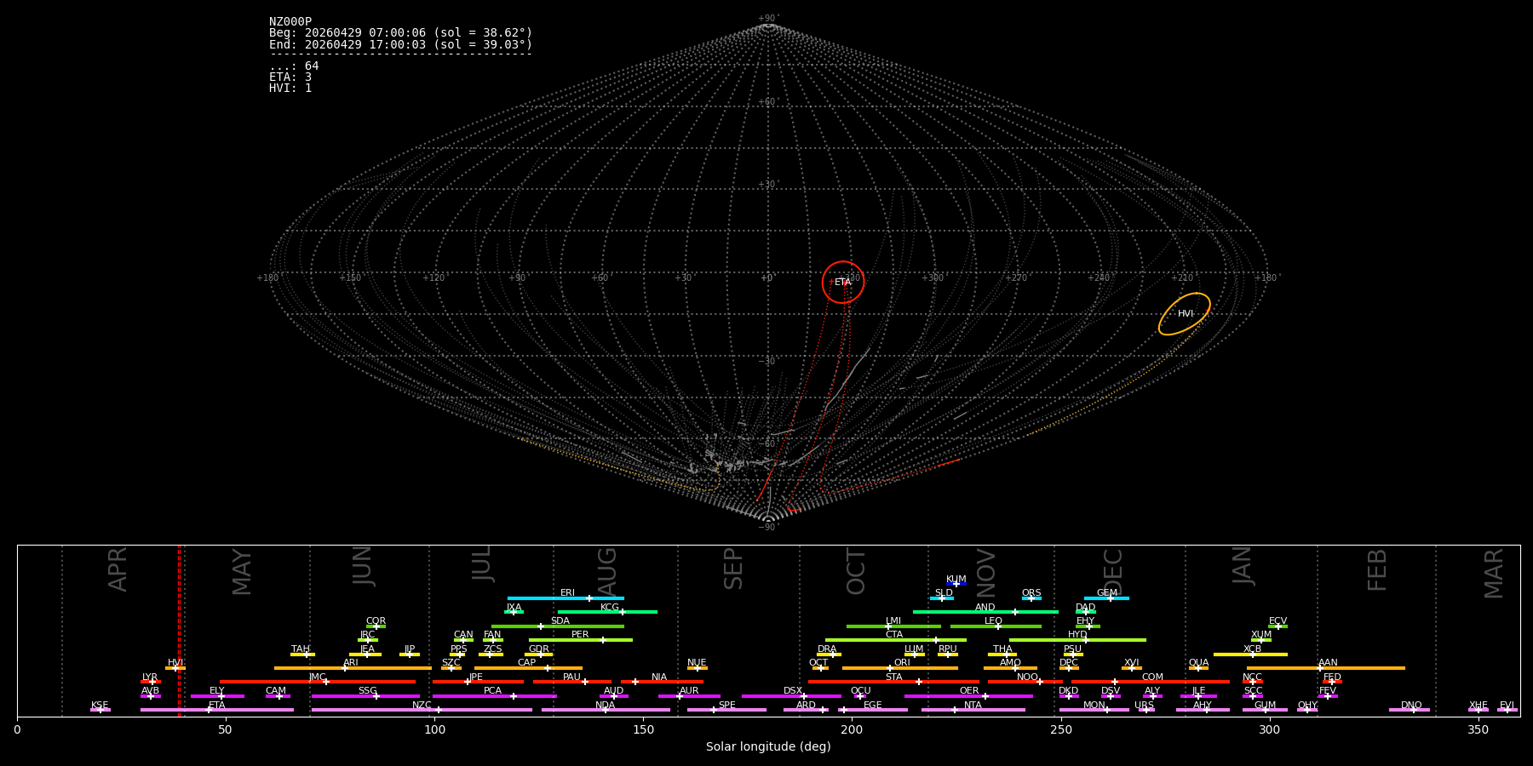Click the Beg: 20260429 07:00:06 timestamp line
Image resolution: width=1533 pixels, height=766 pixels.
tap(400, 33)
